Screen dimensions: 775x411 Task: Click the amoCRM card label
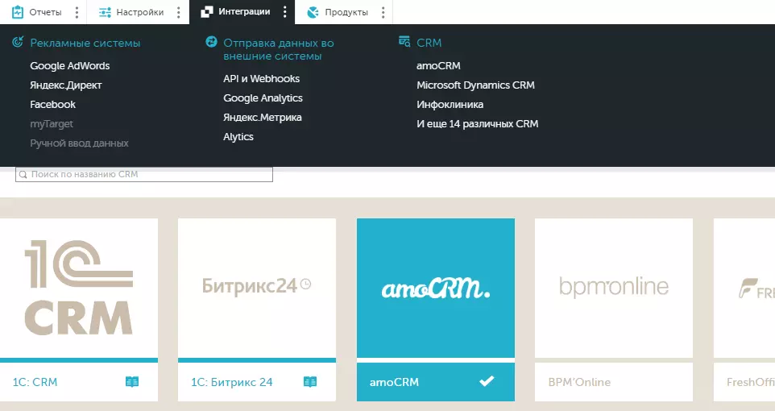pyautogui.click(x=394, y=382)
